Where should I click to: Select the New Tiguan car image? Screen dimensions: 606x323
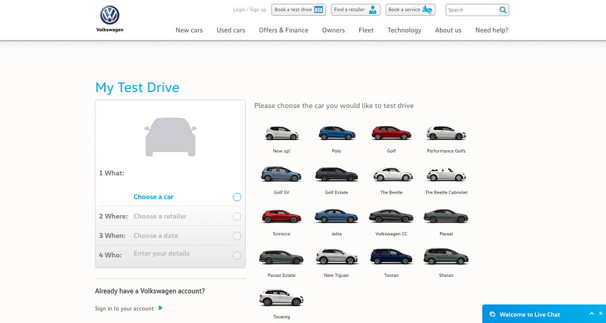point(336,257)
